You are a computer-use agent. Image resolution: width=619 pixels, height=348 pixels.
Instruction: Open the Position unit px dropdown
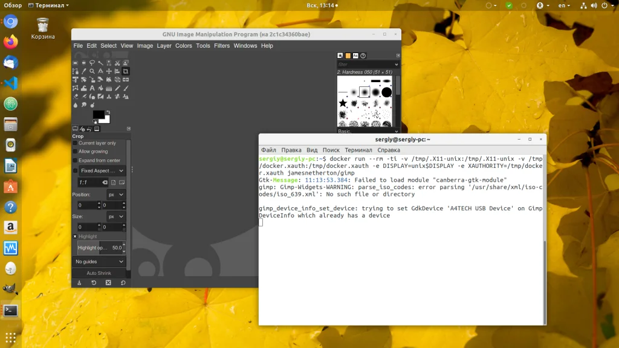click(x=115, y=195)
